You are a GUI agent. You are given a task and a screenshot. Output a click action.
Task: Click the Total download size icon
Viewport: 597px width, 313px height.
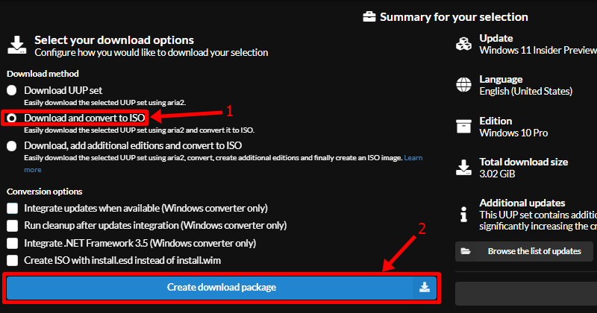coord(464,167)
